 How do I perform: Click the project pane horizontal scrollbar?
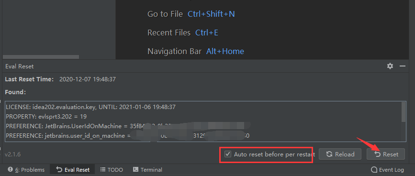pos(41,57)
